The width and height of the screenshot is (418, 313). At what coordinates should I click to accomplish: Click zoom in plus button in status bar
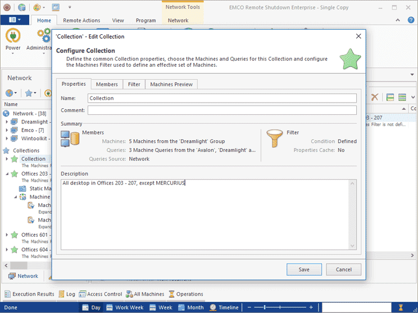coord(311,307)
